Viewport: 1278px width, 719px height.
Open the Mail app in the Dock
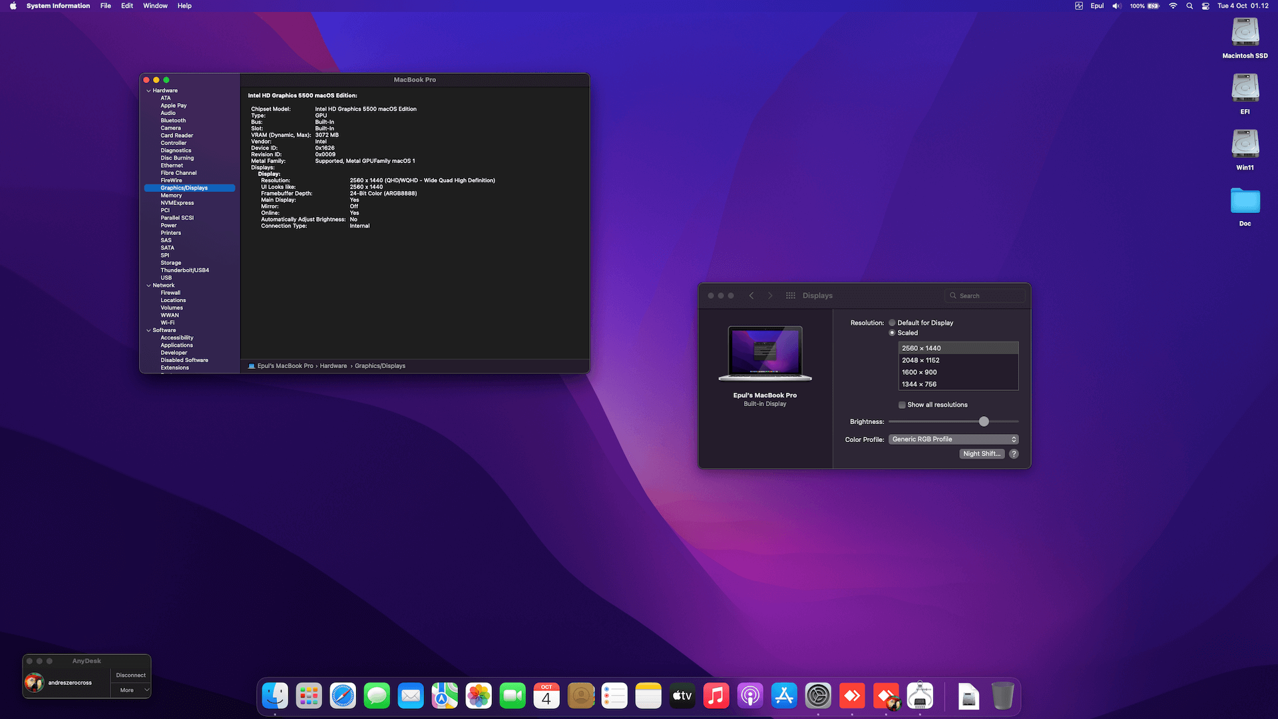tap(411, 696)
